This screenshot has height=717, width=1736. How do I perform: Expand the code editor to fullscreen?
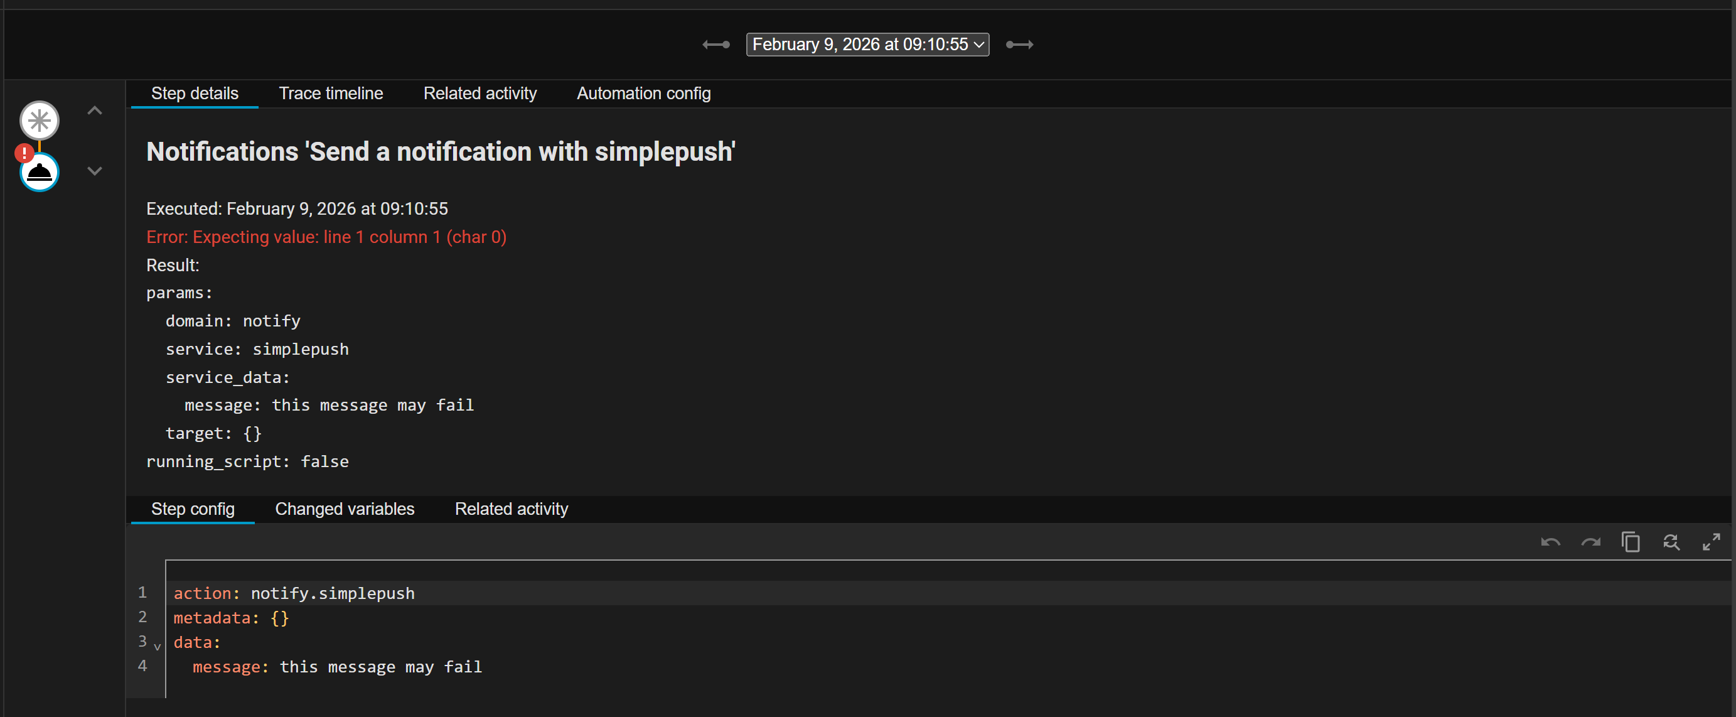[x=1711, y=542]
